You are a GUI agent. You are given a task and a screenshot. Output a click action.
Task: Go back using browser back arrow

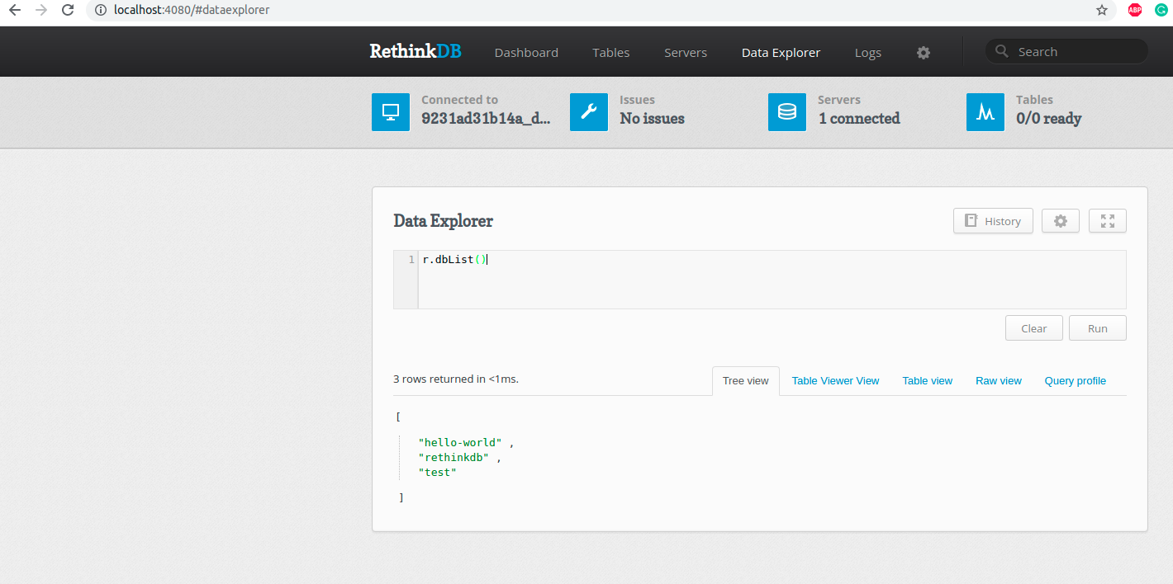coord(14,10)
